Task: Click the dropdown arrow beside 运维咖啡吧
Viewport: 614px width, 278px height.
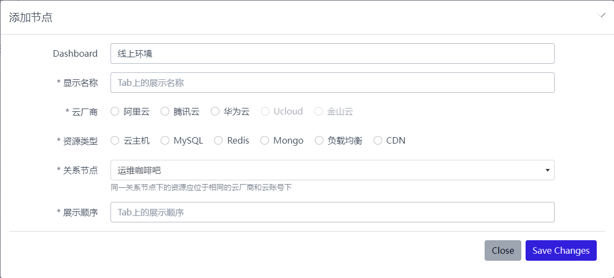Action: tap(547, 171)
